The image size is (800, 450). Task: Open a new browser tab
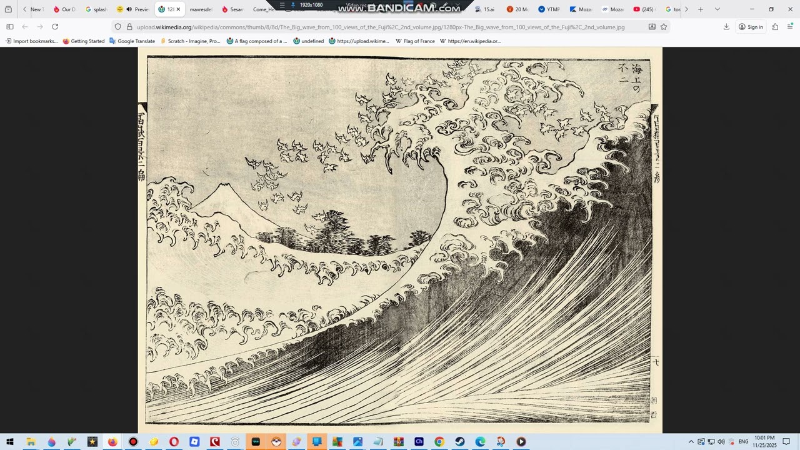pyautogui.click(x=701, y=9)
